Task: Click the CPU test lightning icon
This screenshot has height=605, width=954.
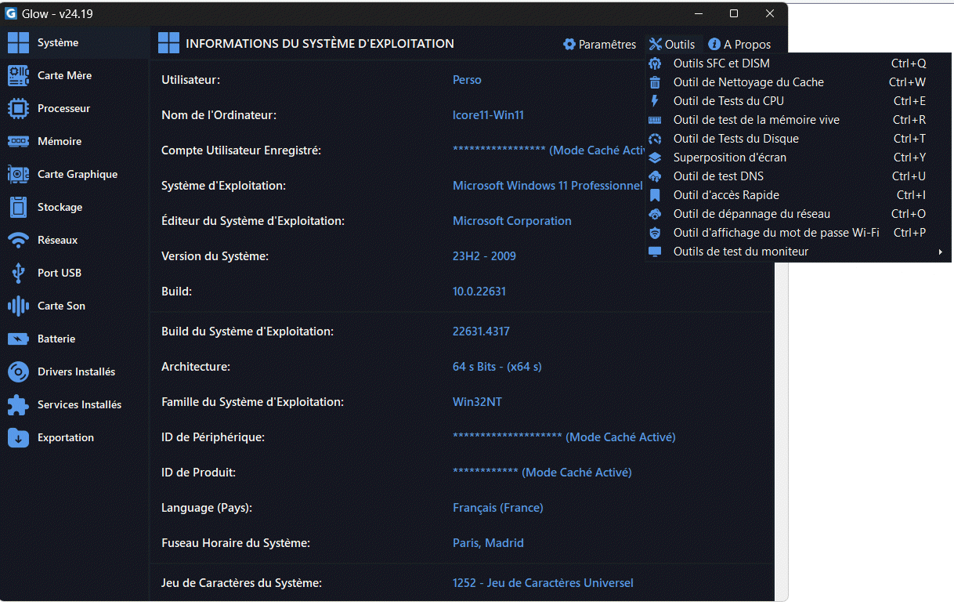Action: tap(656, 101)
